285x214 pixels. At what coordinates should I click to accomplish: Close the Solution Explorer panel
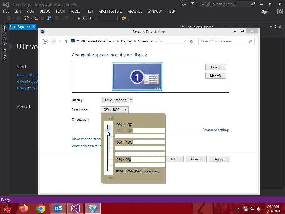[x=280, y=27]
